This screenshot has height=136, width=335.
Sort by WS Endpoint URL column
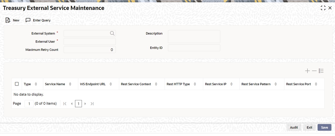(111, 84)
